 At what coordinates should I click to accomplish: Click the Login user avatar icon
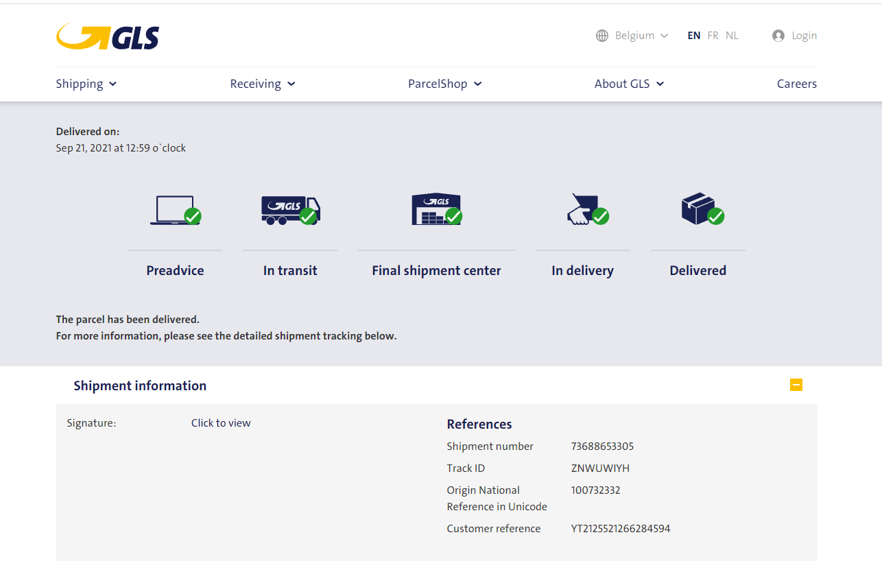[778, 36]
